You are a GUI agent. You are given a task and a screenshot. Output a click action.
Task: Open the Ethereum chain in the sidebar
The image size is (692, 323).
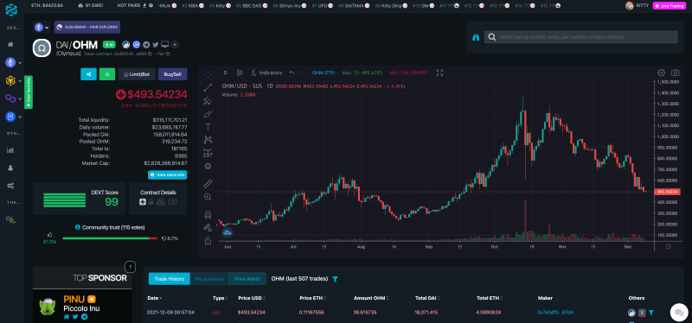tap(10, 63)
